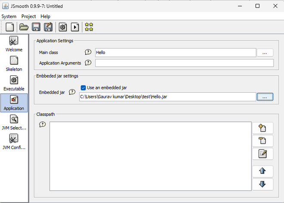Browse main class with the ... button

[265, 53]
